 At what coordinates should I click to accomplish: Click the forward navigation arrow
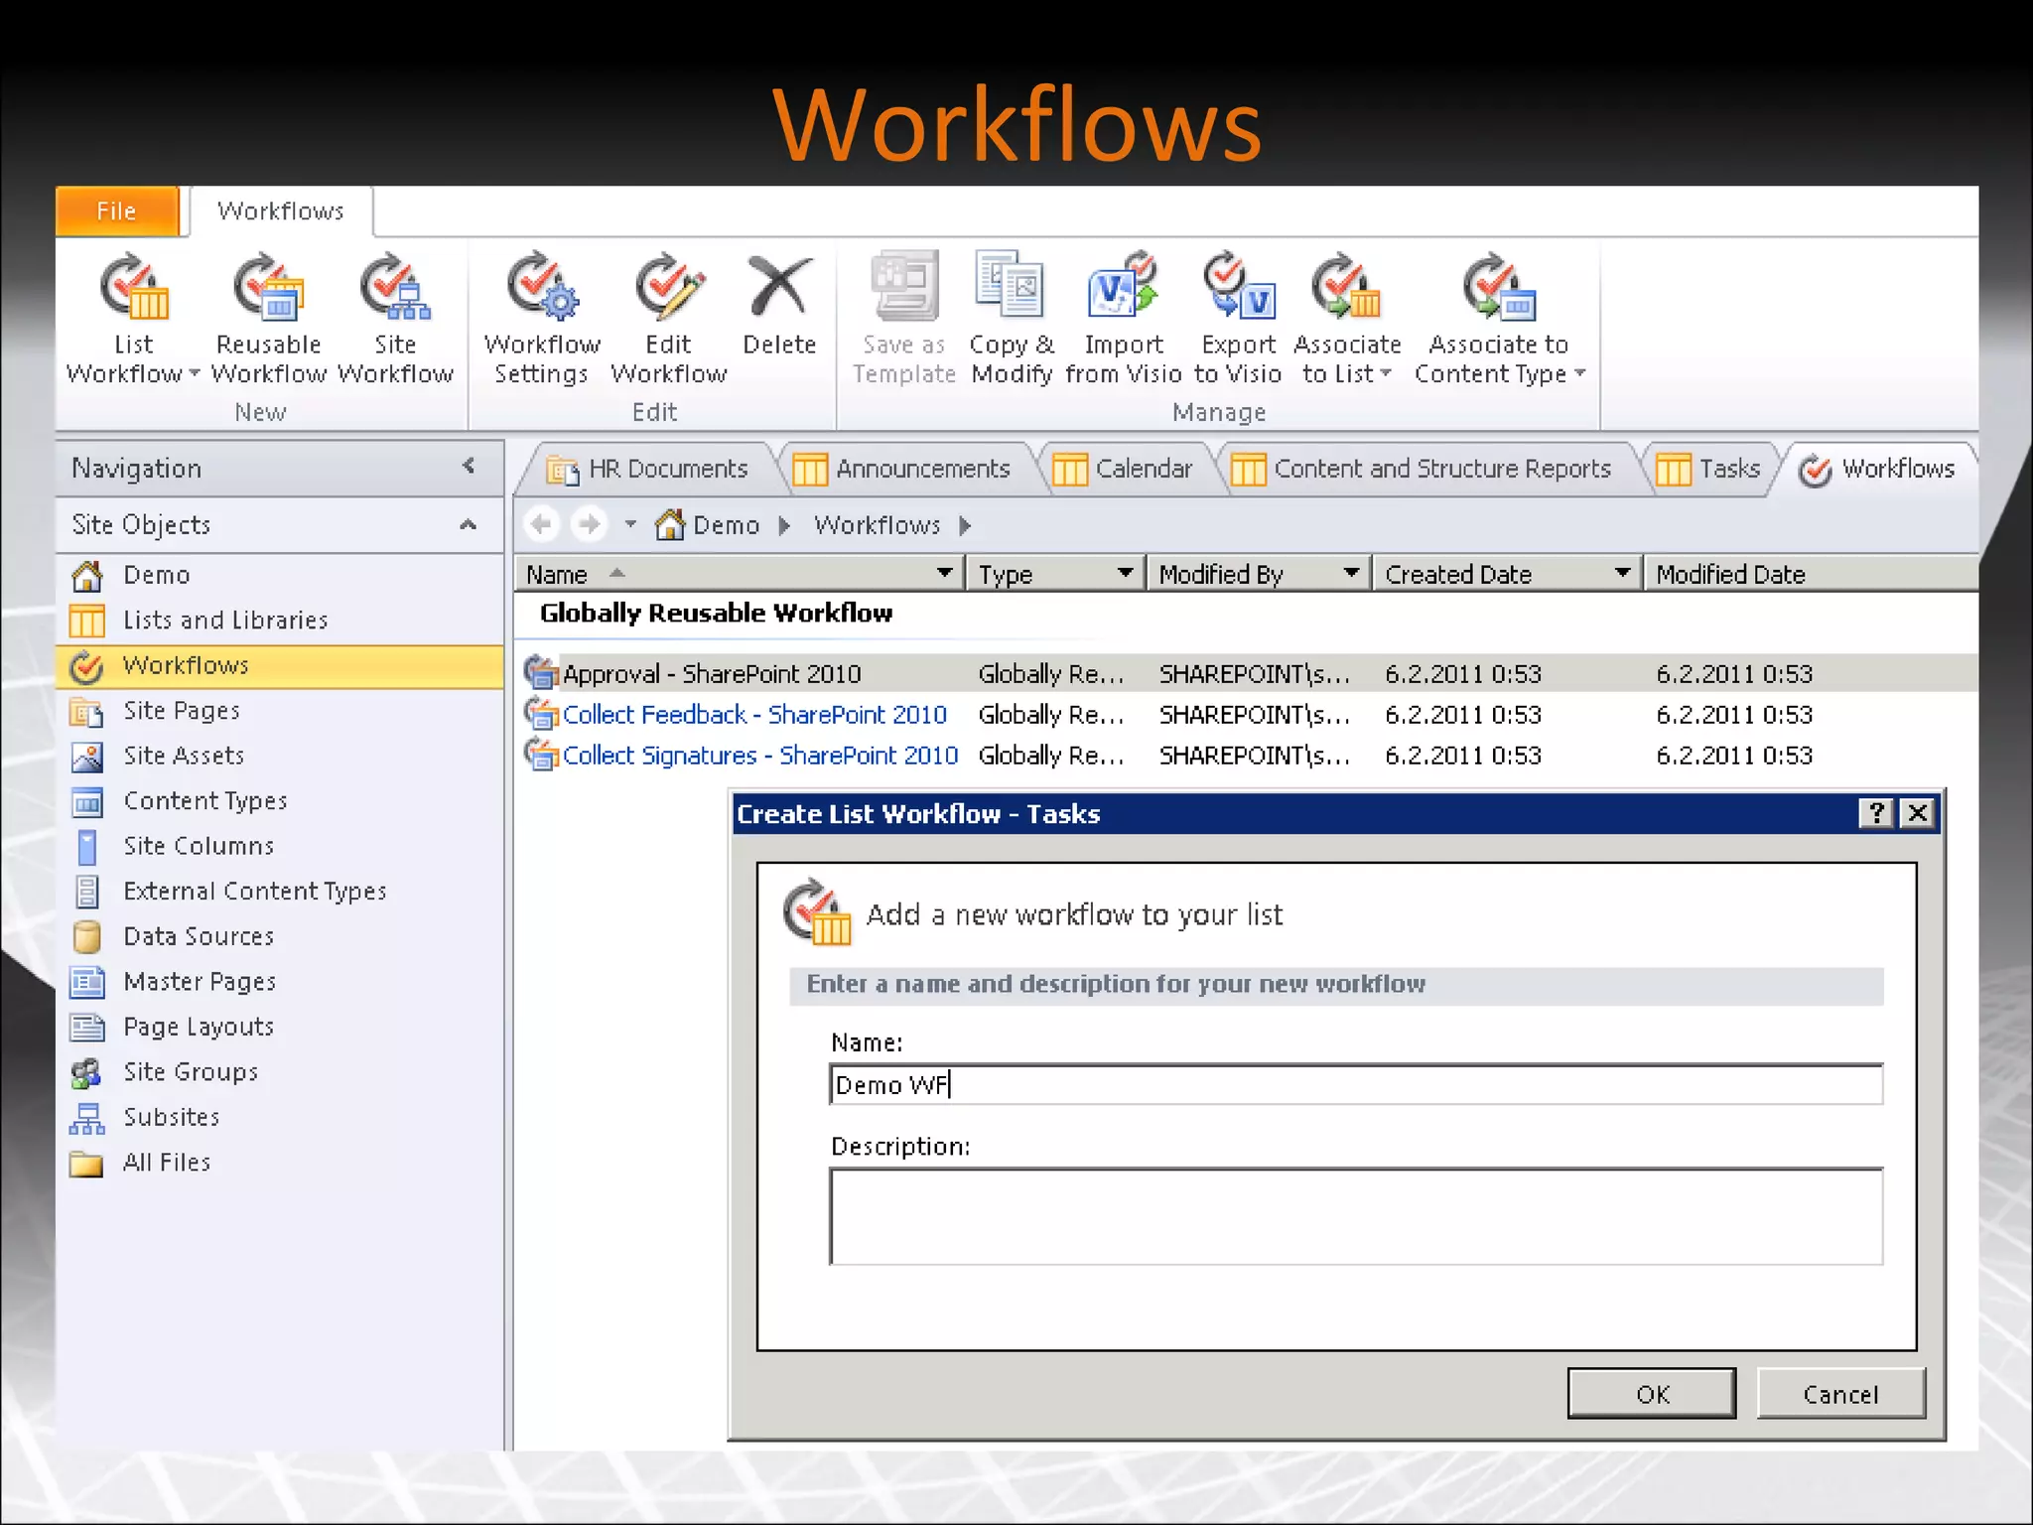(590, 523)
